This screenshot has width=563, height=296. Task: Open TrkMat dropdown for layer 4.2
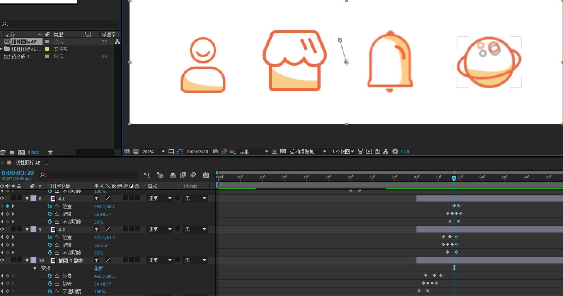pos(195,229)
